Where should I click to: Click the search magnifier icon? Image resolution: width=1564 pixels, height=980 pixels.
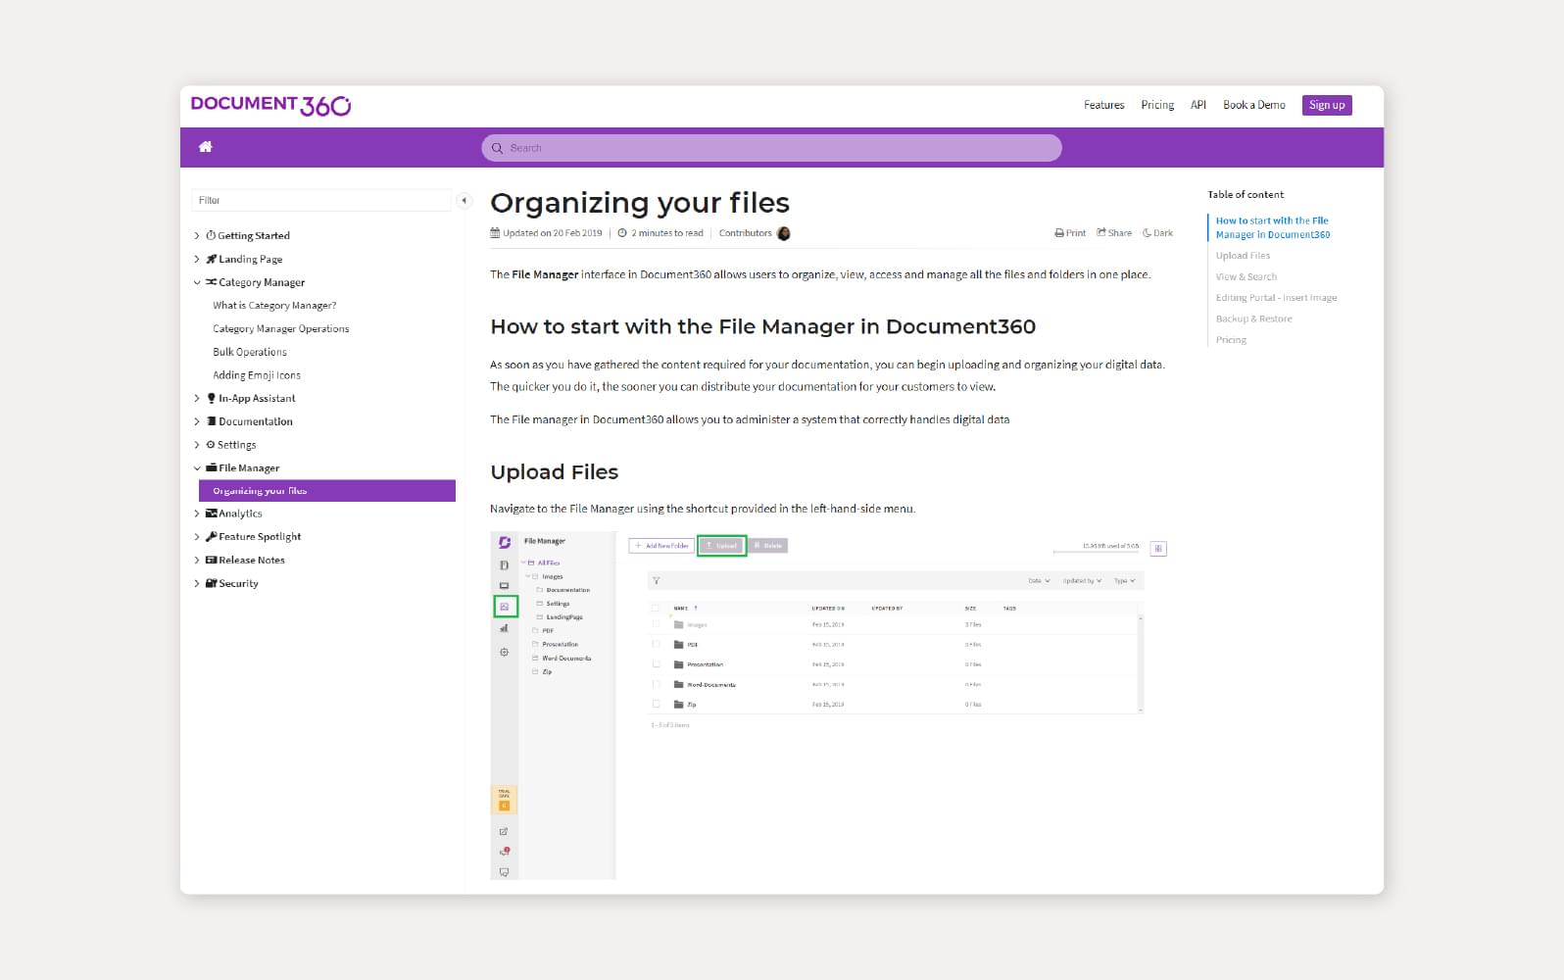coord(497,148)
